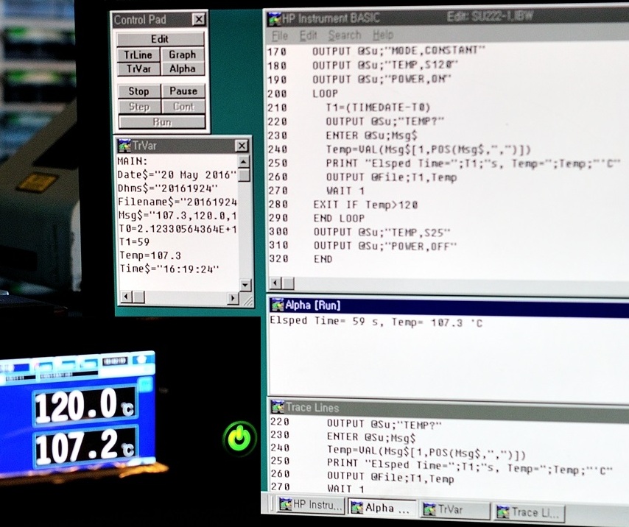Image resolution: width=629 pixels, height=527 pixels.
Task: Close the TrVar variable window
Action: click(241, 146)
